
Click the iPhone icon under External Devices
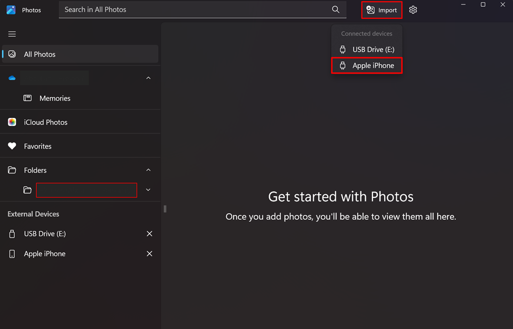(12, 253)
